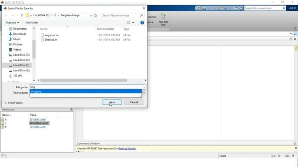Open Local Disk (C:) in navigation pane

click(x=21, y=55)
